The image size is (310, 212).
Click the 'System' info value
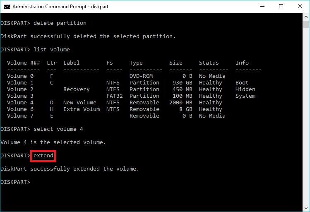(x=245, y=96)
